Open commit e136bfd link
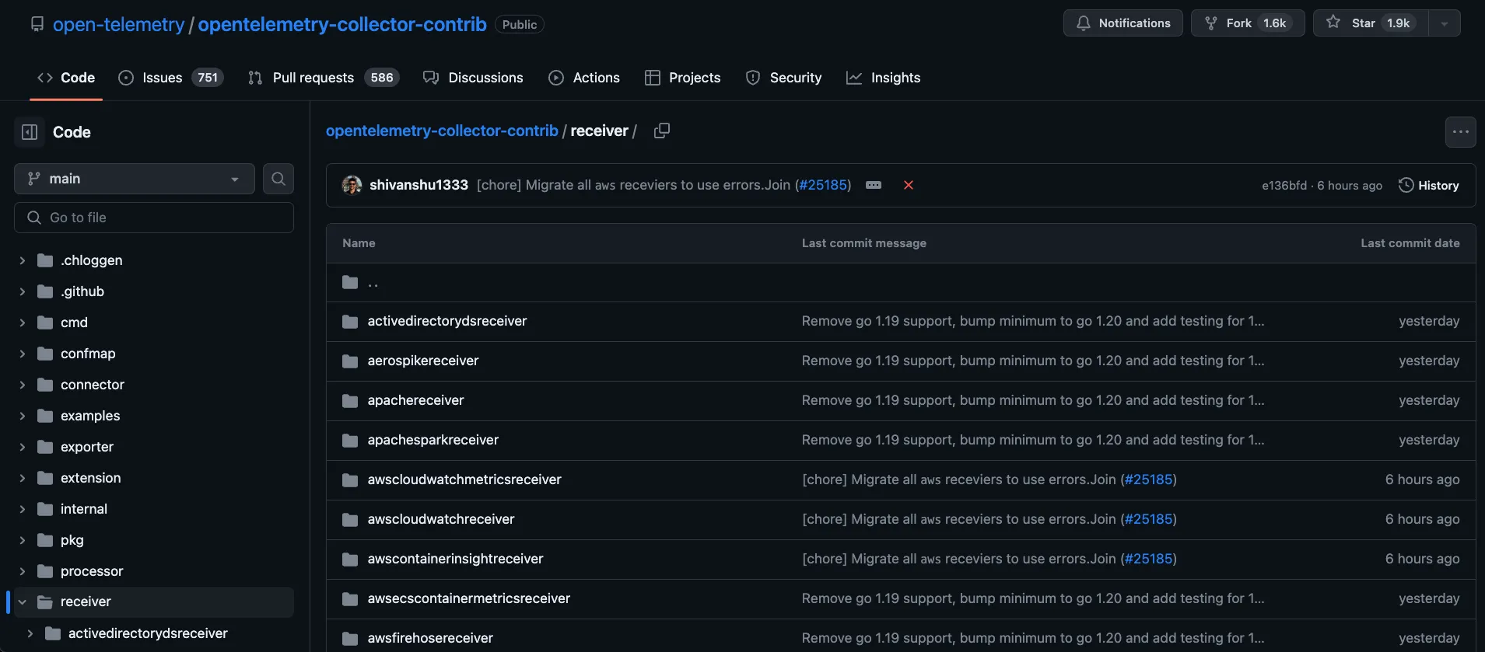 point(1284,185)
